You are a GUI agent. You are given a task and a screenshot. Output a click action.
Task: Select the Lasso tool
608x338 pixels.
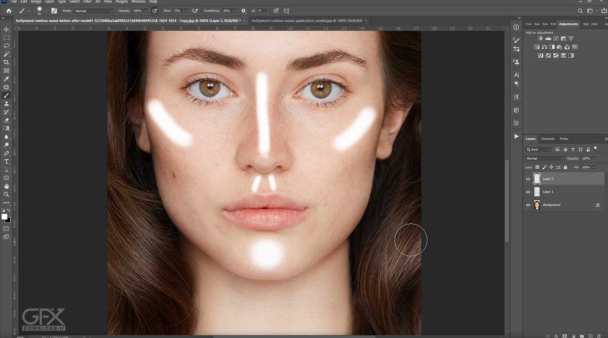click(x=7, y=46)
